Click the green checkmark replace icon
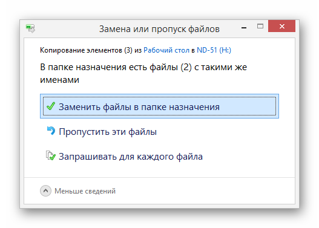Screen dimensions: 319x228 click(51, 106)
